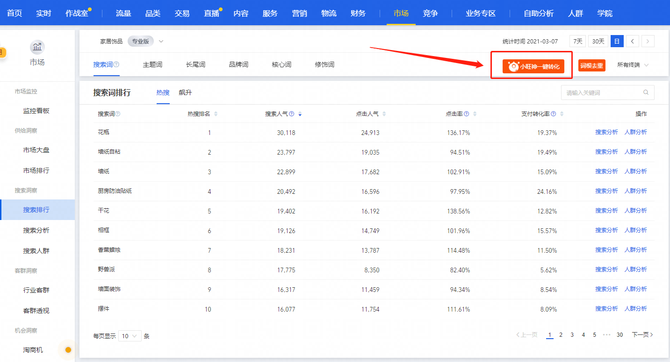670x362 pixels.
Task: Open 自助分析 in top navigation
Action: [x=539, y=13]
